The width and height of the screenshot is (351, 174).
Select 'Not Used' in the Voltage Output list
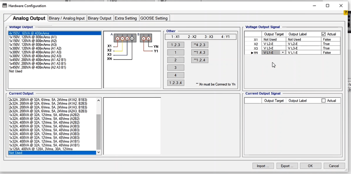point(16,71)
